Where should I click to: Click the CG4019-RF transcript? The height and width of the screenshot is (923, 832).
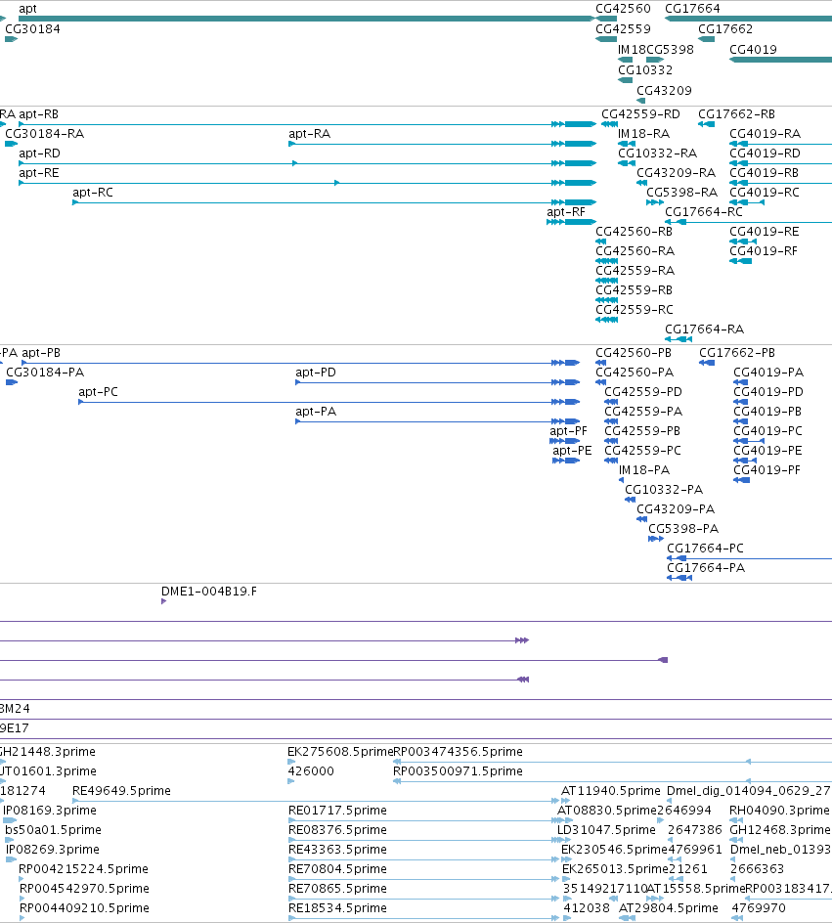pyautogui.click(x=741, y=261)
